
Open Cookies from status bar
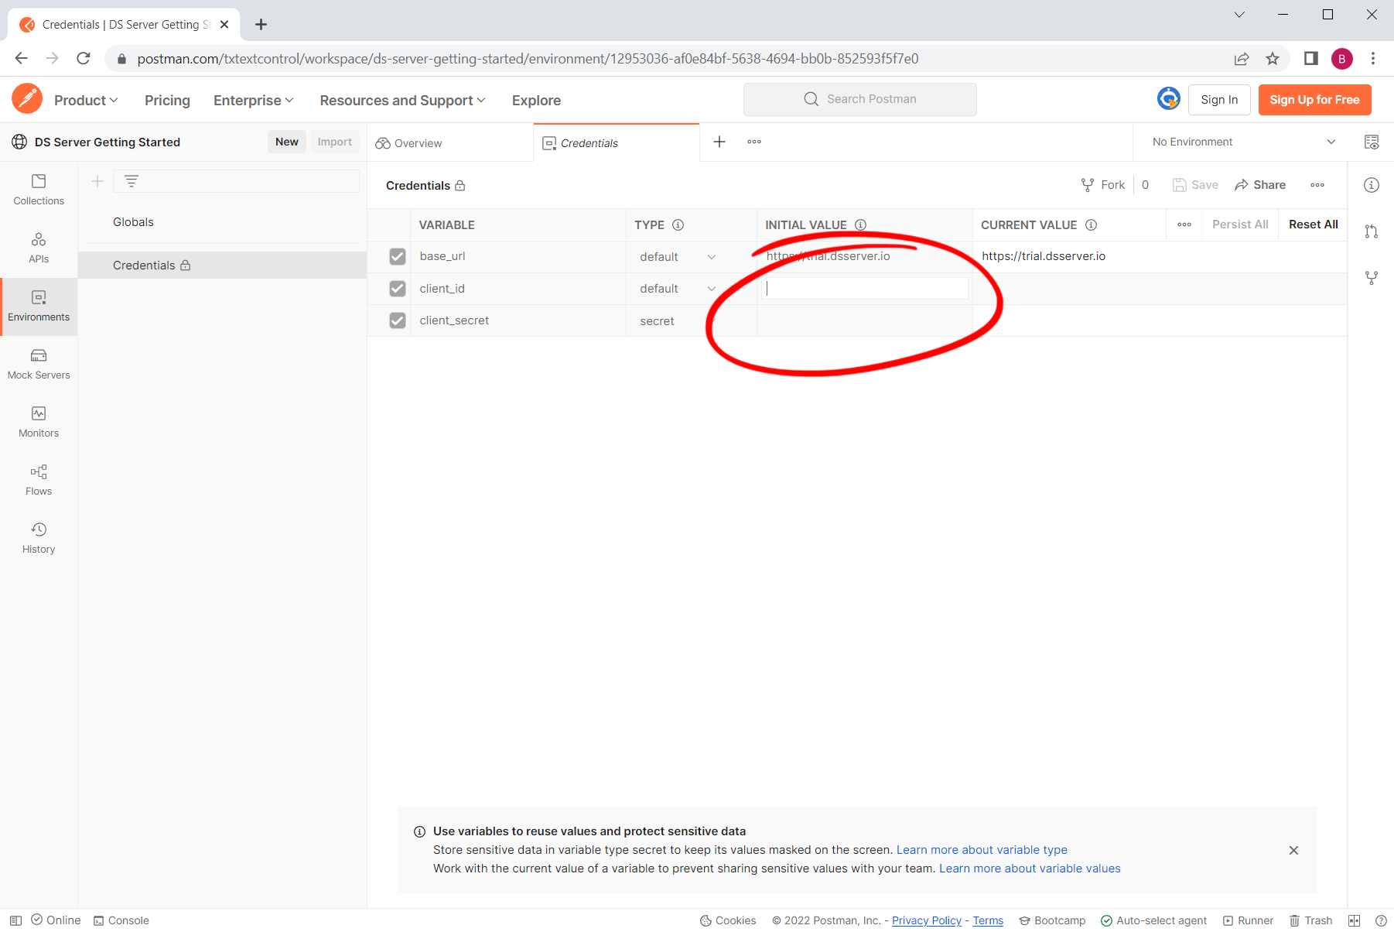728,920
